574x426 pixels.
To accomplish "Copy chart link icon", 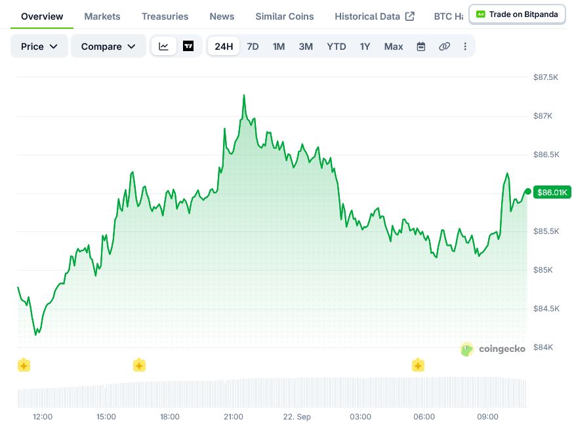I will coord(444,47).
